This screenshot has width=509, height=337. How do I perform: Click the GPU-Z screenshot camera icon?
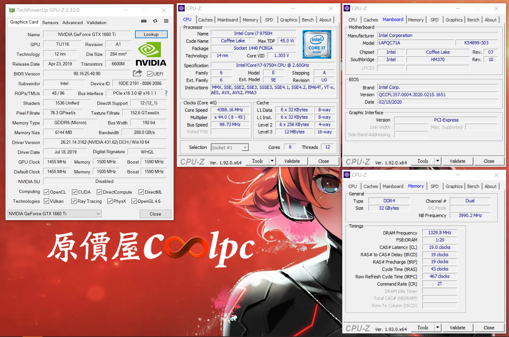144,21
